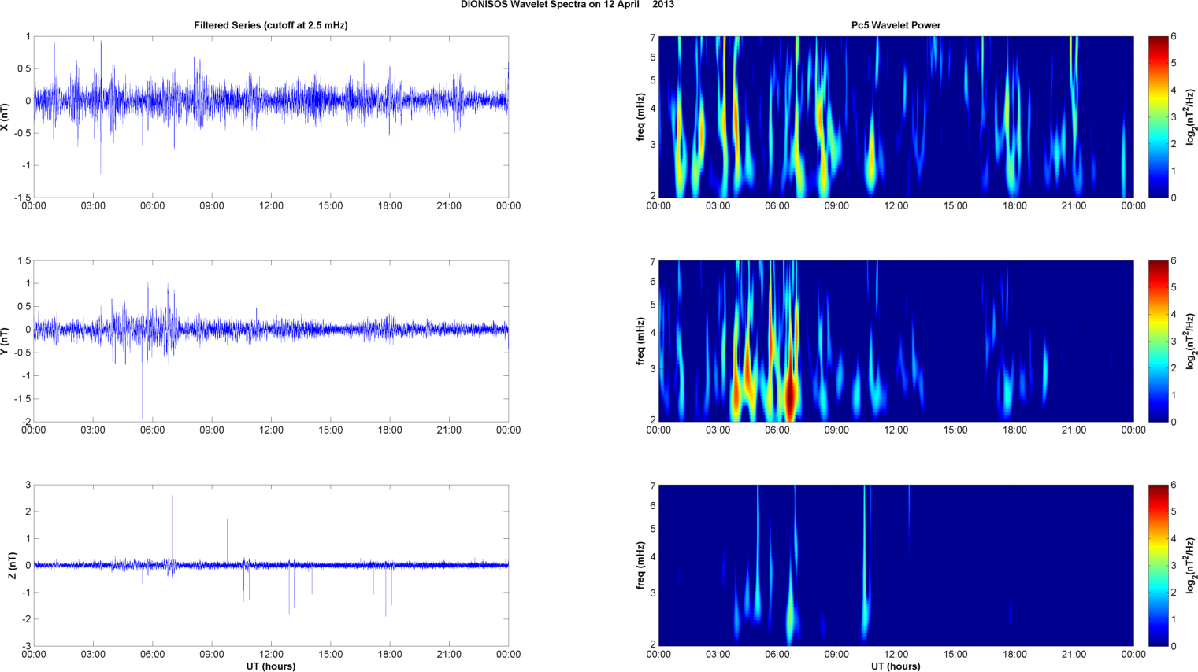1198x672 pixels.
Task: Click the X component filtered time series plot
Action: point(271,116)
